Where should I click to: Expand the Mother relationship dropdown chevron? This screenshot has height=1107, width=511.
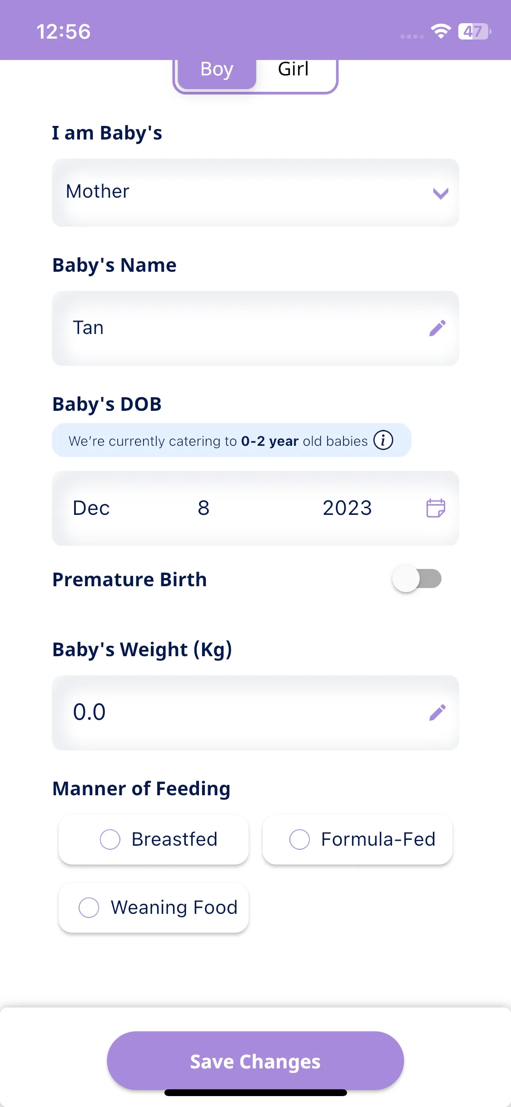click(x=441, y=193)
